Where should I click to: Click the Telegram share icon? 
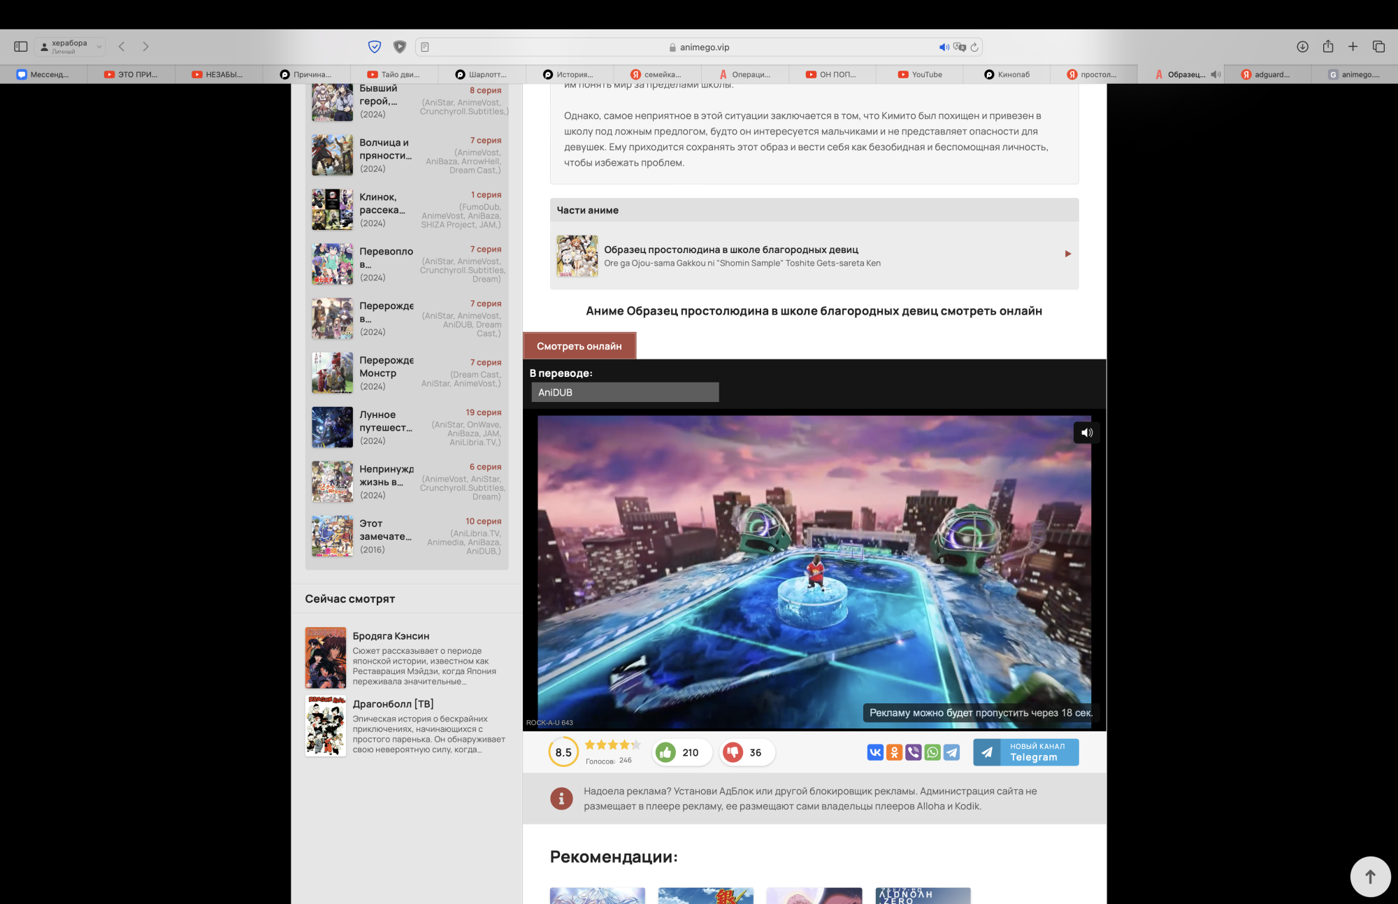click(x=951, y=752)
